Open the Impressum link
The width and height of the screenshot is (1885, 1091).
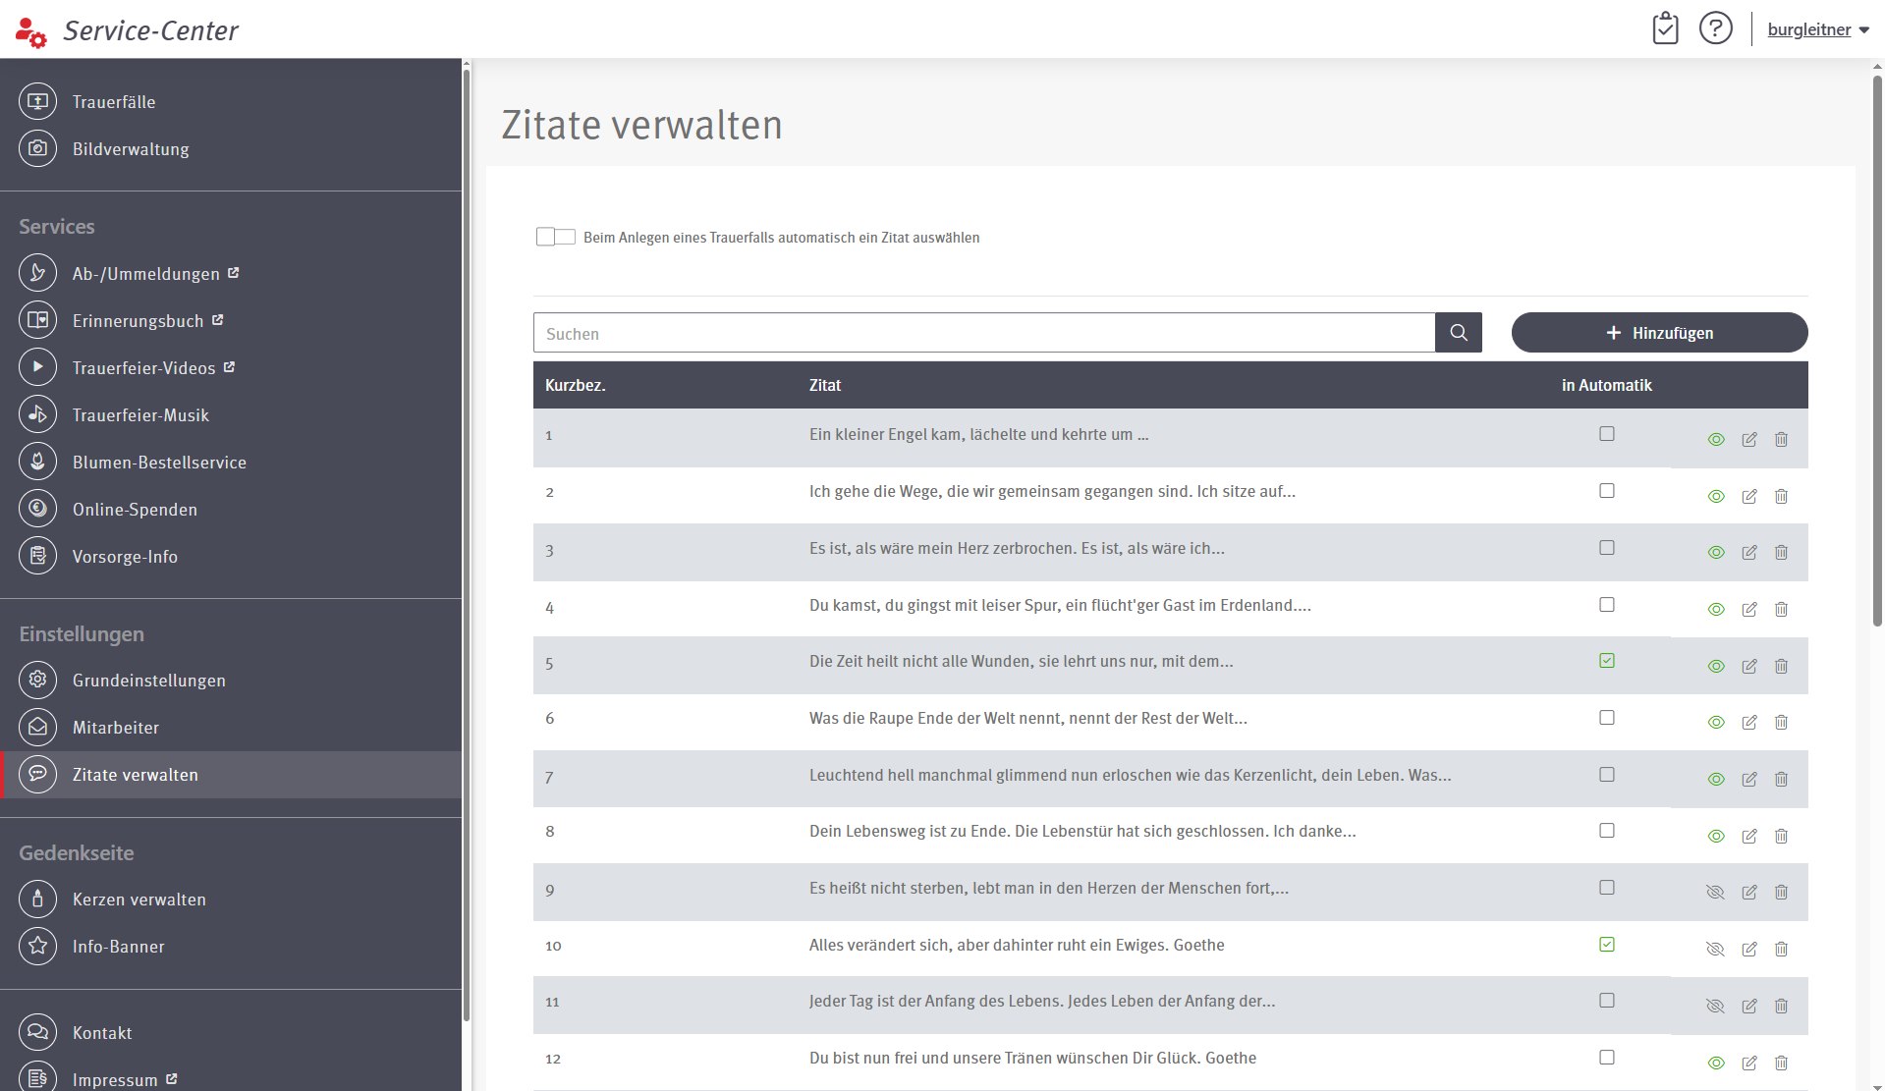pos(125,1079)
